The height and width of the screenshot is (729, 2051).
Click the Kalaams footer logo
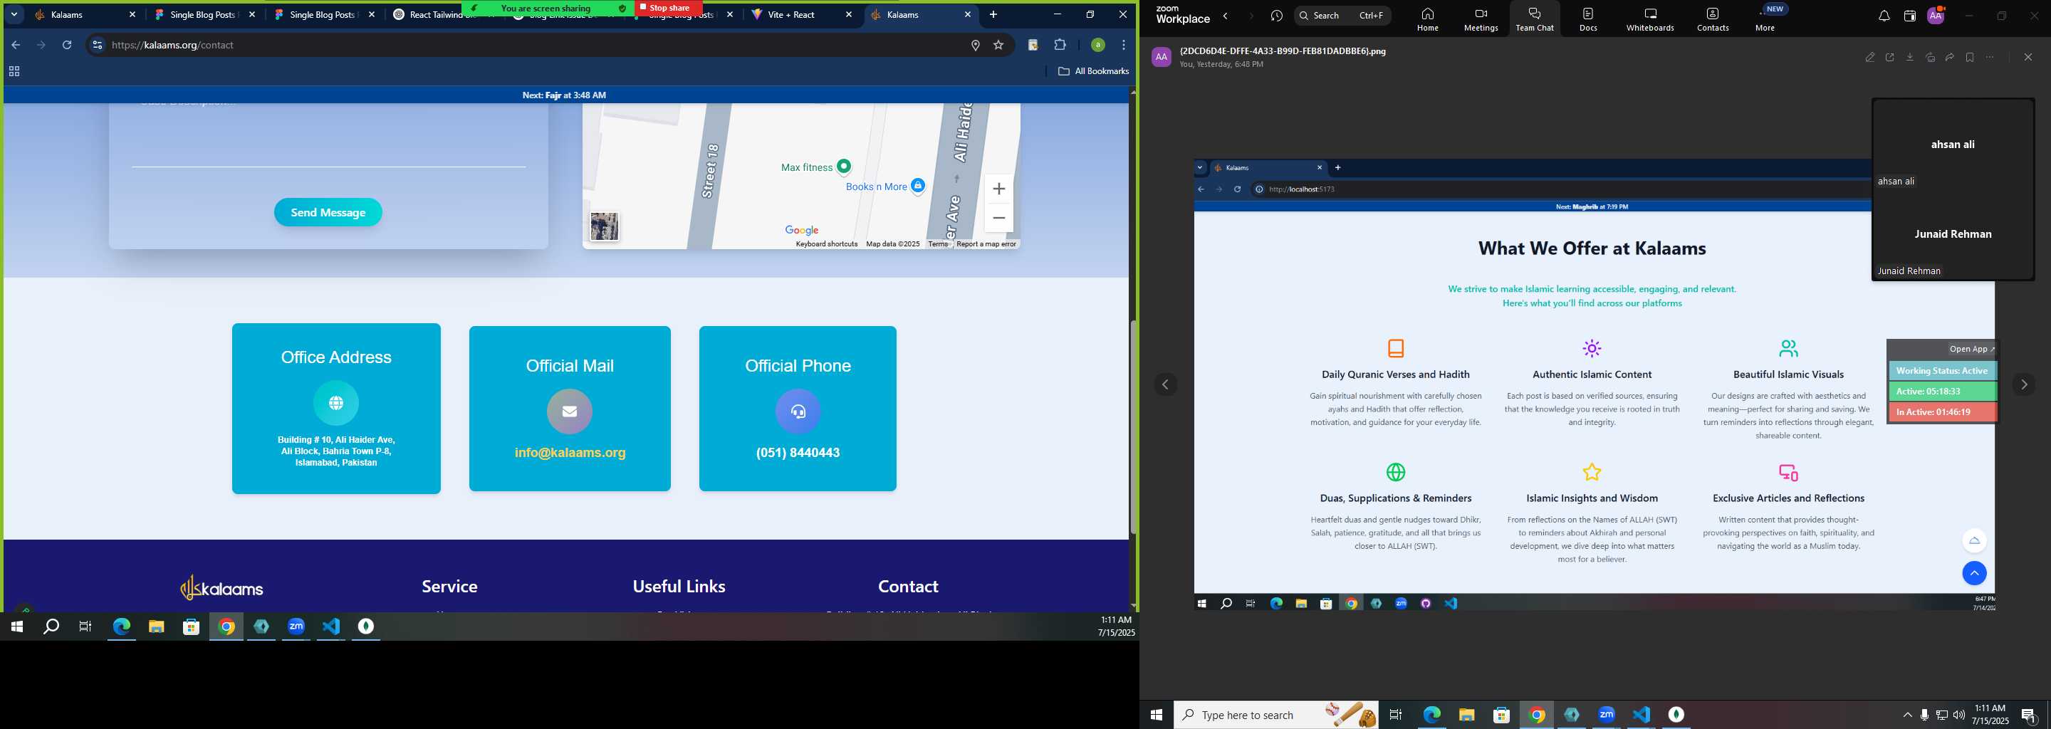(221, 588)
